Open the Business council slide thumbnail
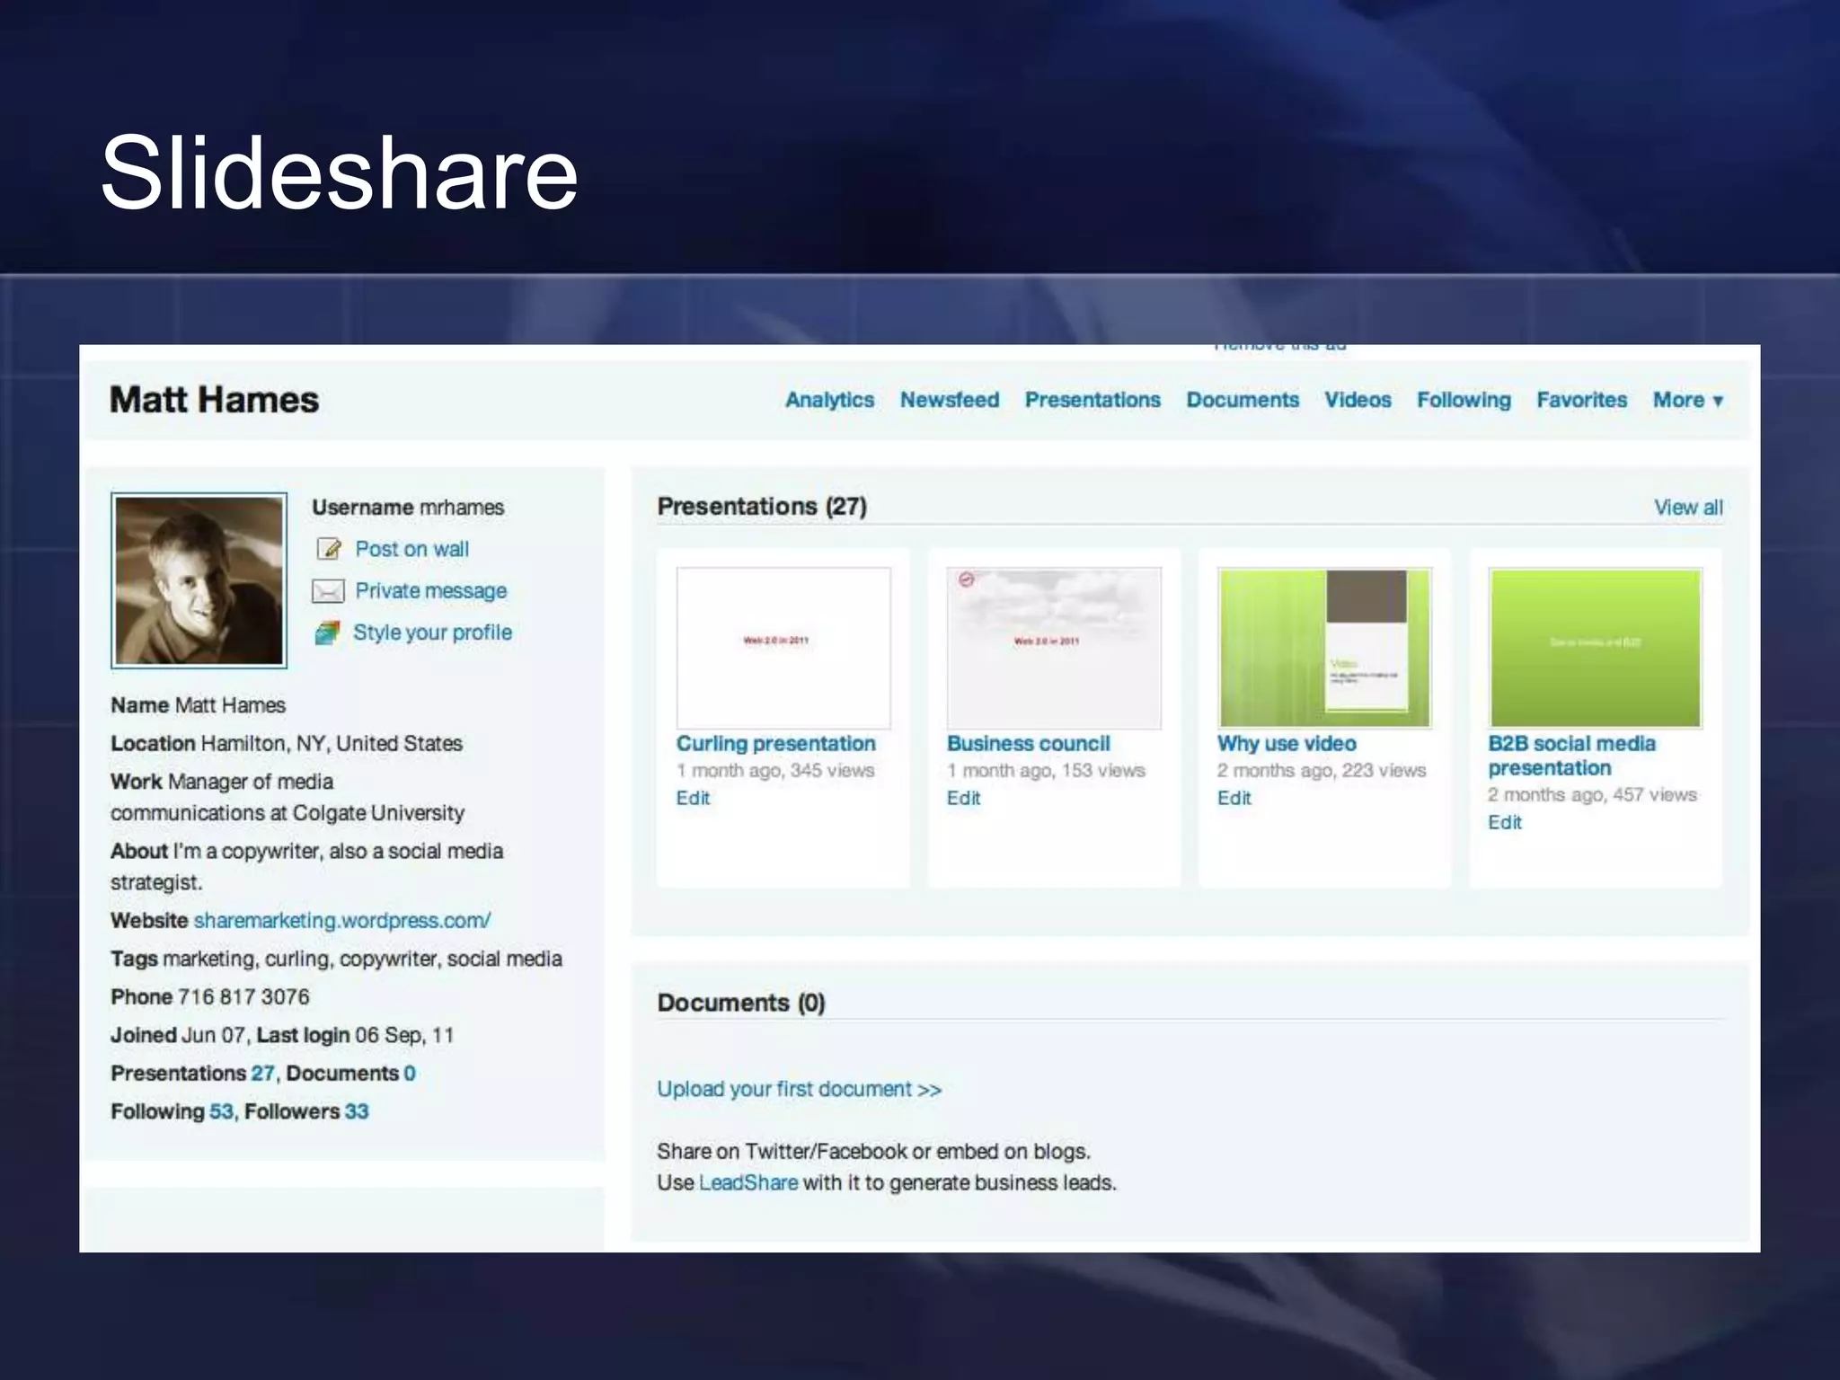Screen dimensions: 1840x1380 click(x=1054, y=648)
